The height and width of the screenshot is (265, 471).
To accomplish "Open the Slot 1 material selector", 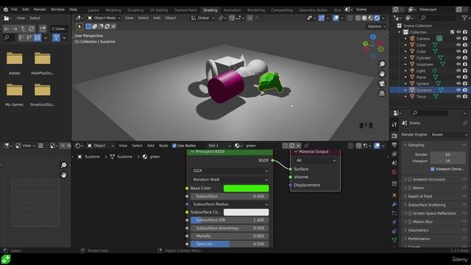I will 219,146.
